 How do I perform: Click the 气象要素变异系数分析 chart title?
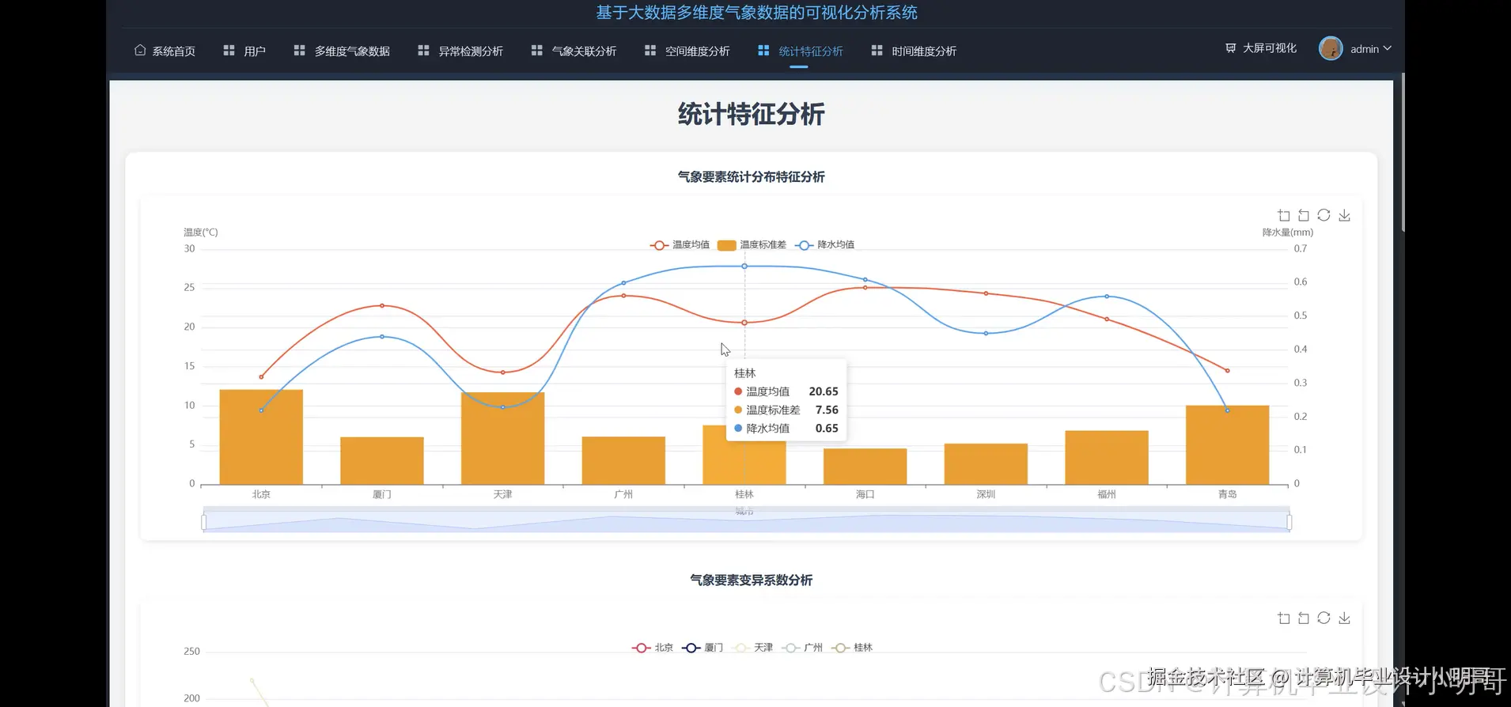pyautogui.click(x=751, y=580)
